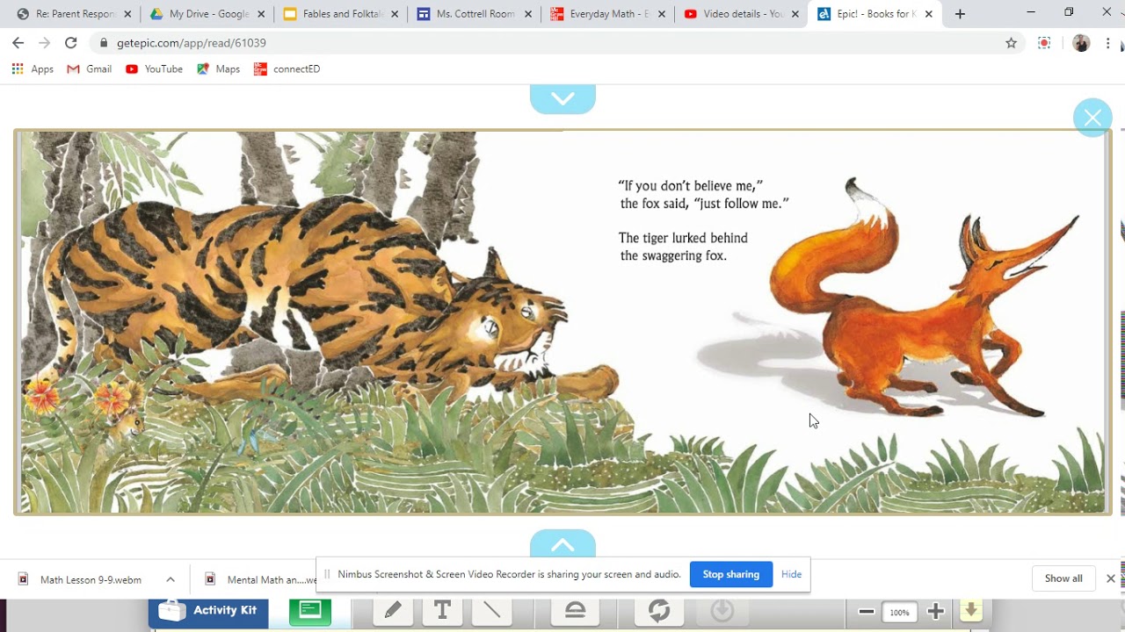Click the 100% zoom field
The image size is (1125, 632).
click(899, 613)
